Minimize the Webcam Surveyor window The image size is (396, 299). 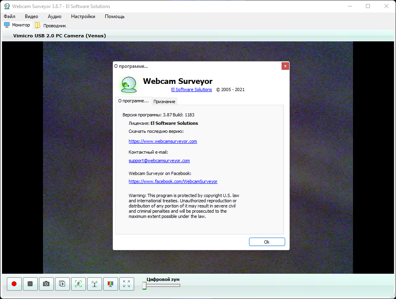pos(350,6)
